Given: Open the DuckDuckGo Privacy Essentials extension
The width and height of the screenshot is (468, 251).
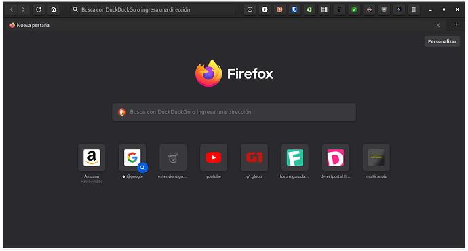Looking at the screenshot, I should pos(279,9).
